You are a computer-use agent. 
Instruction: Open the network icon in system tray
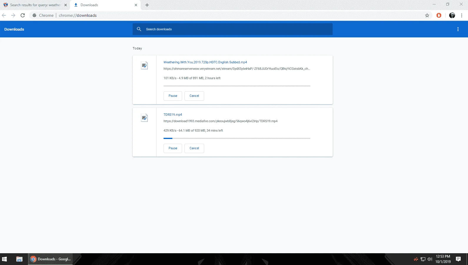(x=423, y=259)
